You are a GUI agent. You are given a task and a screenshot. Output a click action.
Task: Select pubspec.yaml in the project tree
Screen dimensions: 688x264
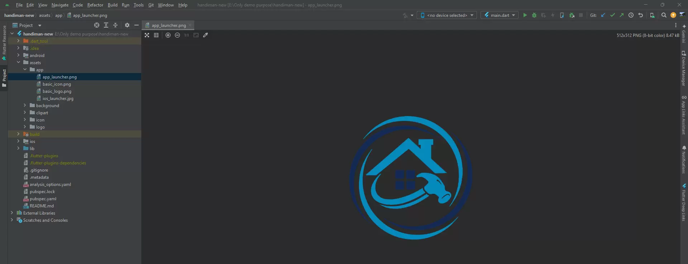coord(43,199)
